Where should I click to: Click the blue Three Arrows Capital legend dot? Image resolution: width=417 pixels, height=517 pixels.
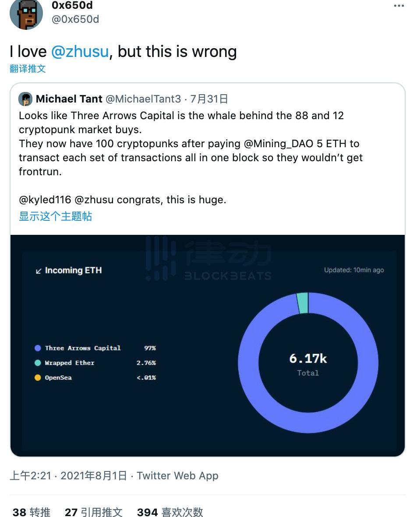[x=38, y=348]
